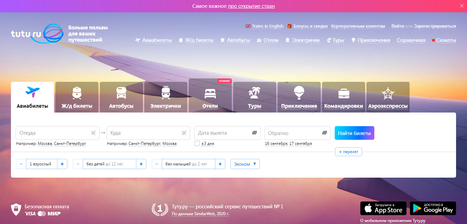Open the Google Play download badge
The width and height of the screenshot is (467, 224).
(433, 208)
